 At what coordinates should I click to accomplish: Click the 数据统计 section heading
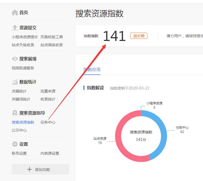click(28, 82)
